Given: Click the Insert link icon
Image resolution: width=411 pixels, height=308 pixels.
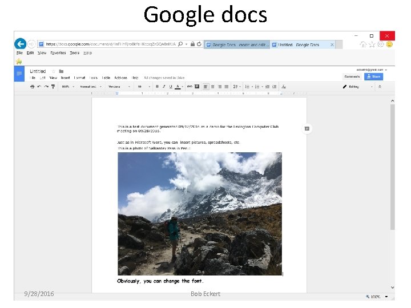Looking at the screenshot, I should 190,87.
